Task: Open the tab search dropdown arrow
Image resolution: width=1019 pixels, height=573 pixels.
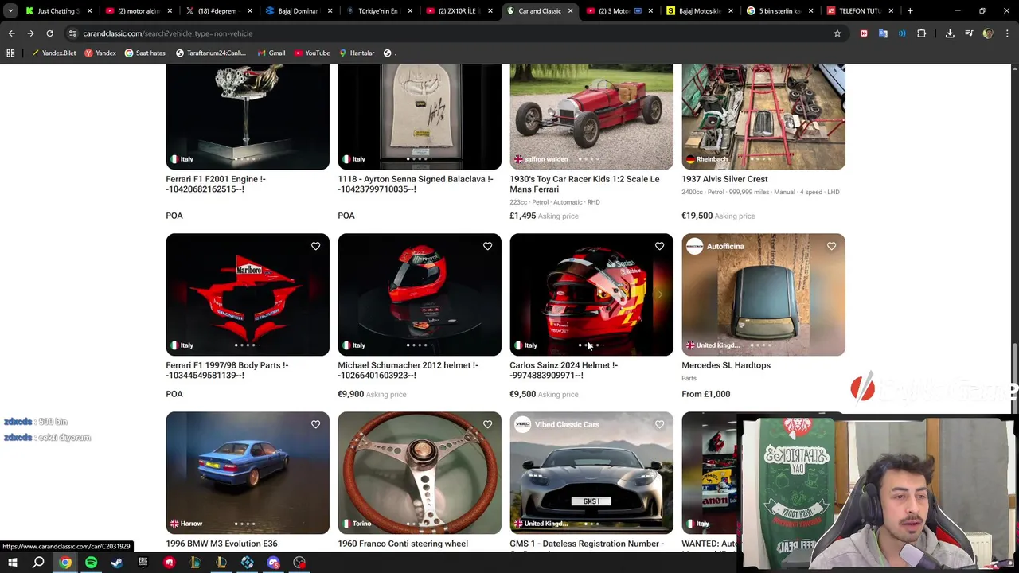Action: tap(11, 11)
